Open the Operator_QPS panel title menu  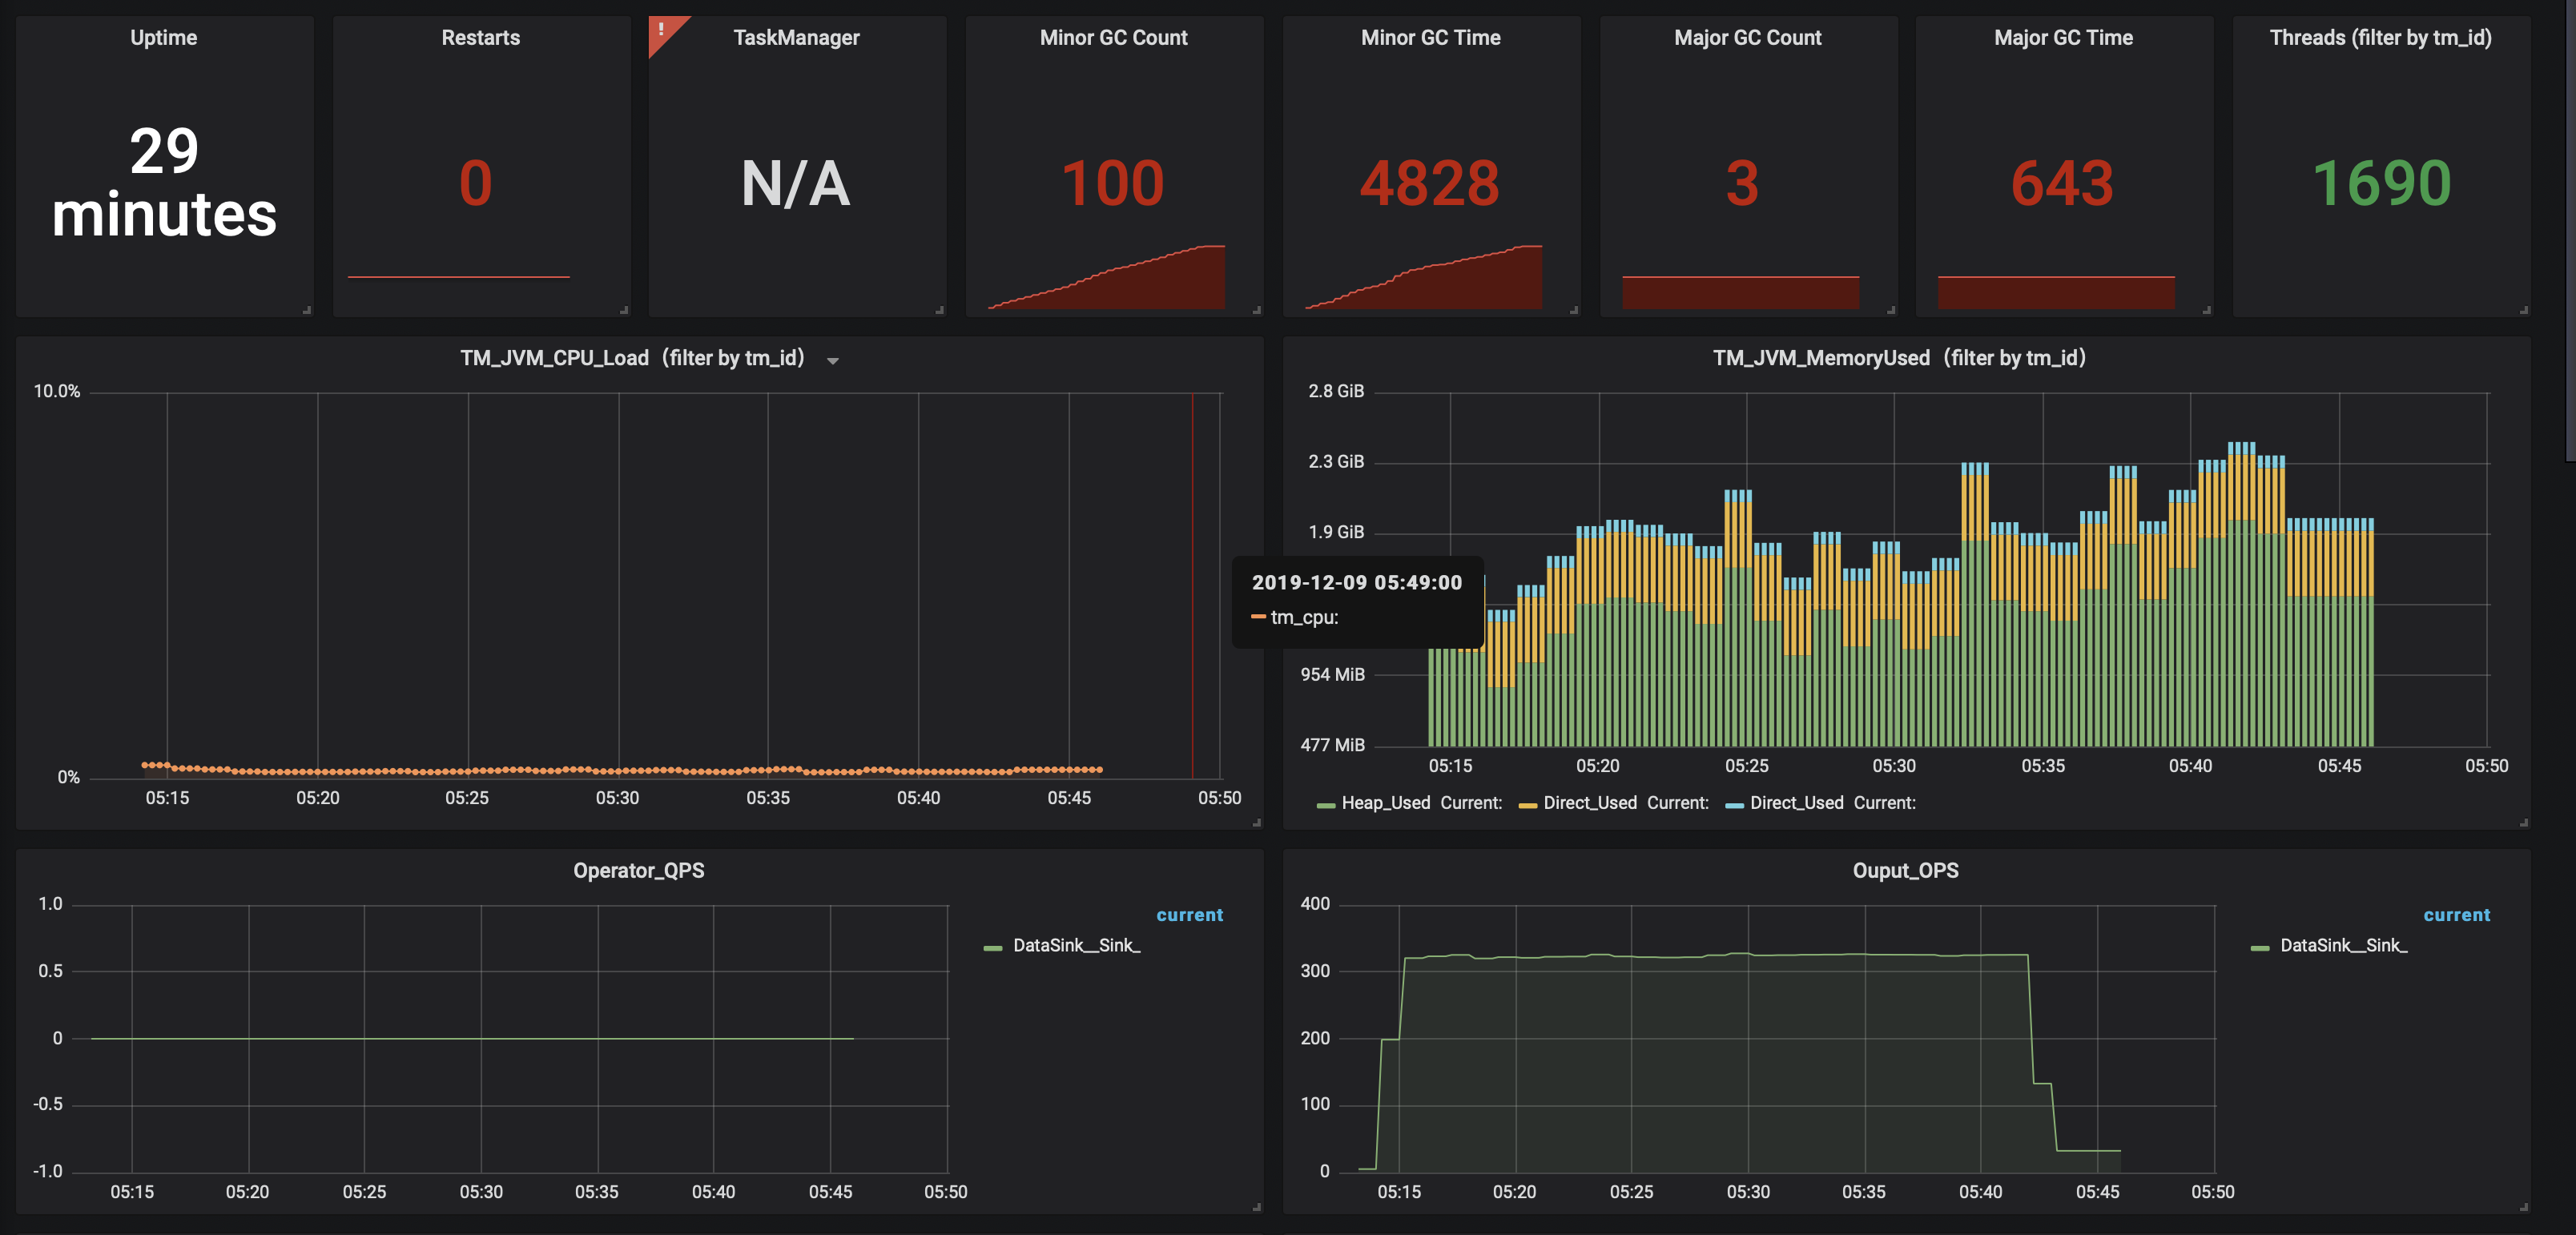[x=638, y=871]
